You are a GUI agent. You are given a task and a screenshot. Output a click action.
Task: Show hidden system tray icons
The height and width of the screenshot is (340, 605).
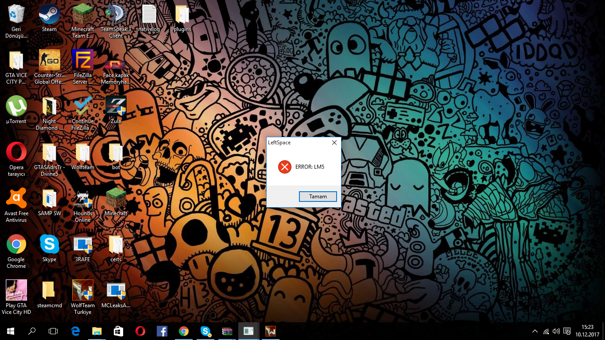pyautogui.click(x=535, y=331)
